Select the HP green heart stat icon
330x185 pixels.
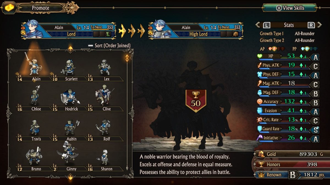tap(260, 56)
